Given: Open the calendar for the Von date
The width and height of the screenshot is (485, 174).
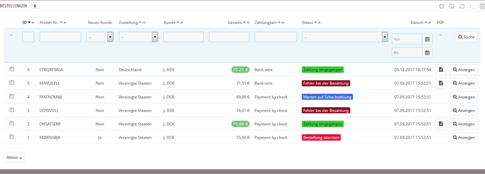Looking at the screenshot, I should (427, 39).
